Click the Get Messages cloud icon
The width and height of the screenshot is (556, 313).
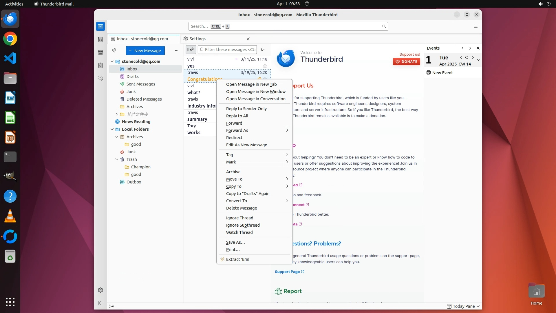pos(114,50)
